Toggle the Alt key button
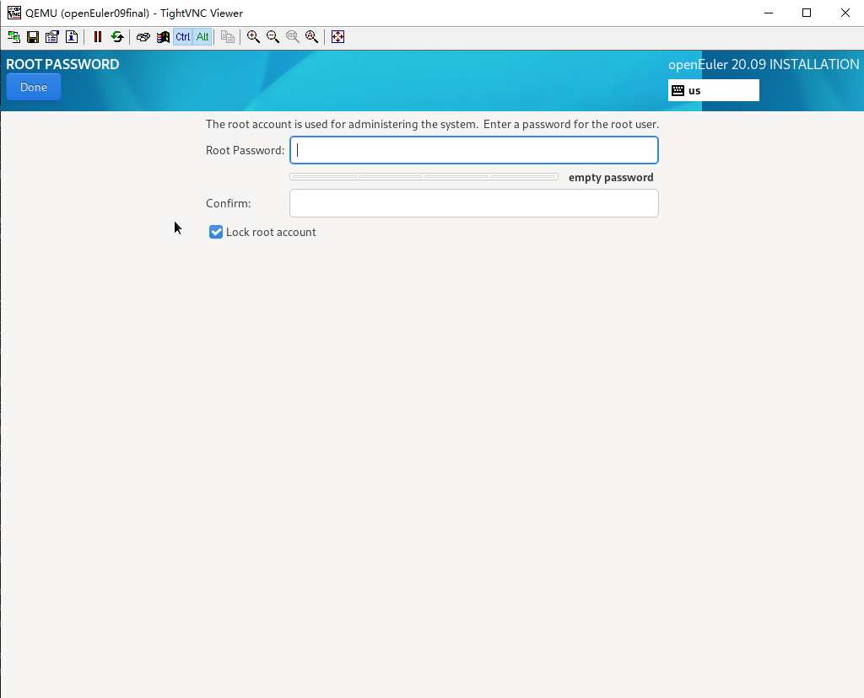This screenshot has width=864, height=698. tap(202, 37)
